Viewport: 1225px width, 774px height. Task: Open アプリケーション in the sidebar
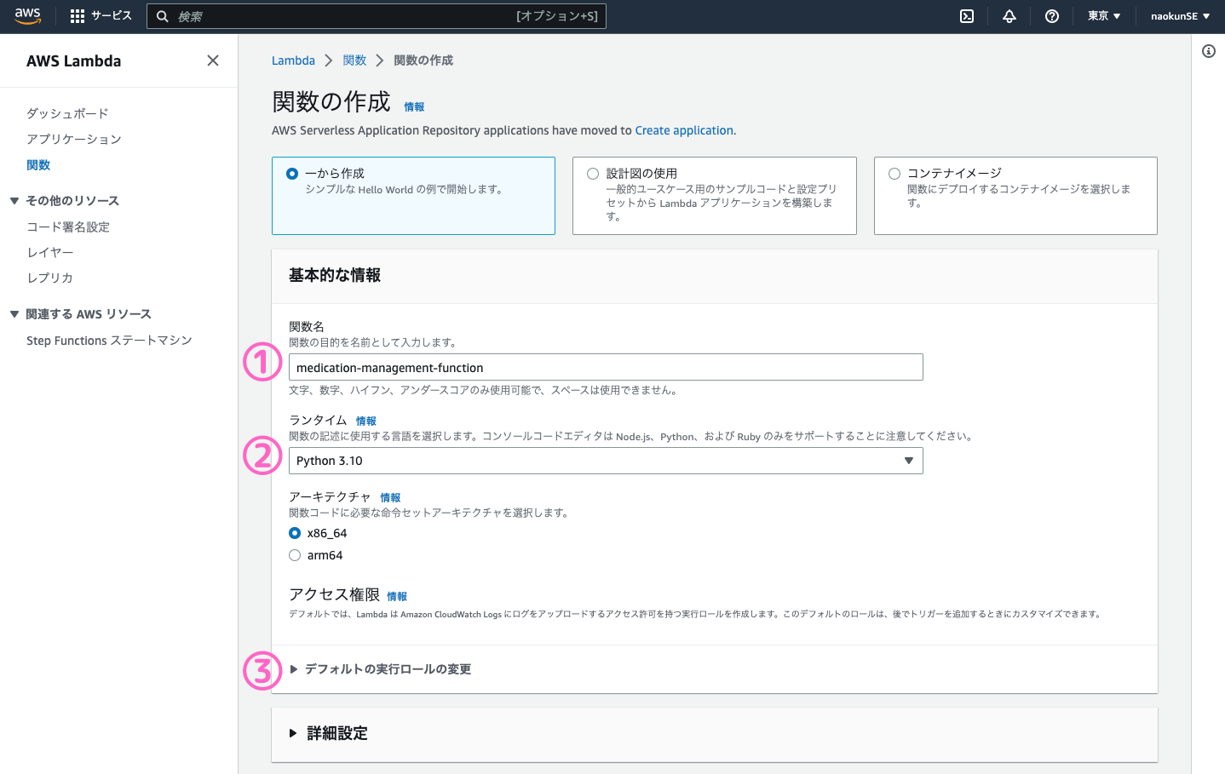point(74,139)
